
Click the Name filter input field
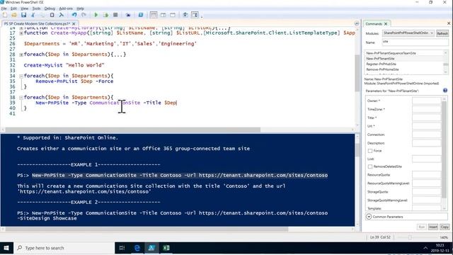[415, 42]
